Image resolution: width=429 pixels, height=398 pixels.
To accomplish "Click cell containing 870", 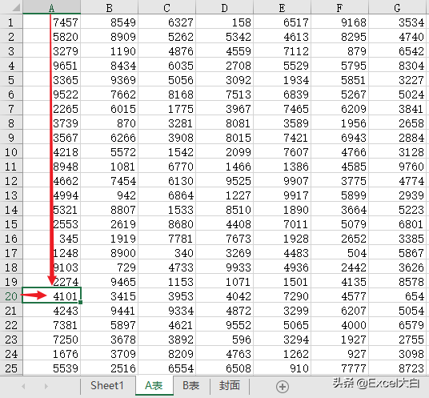I will tap(110, 123).
